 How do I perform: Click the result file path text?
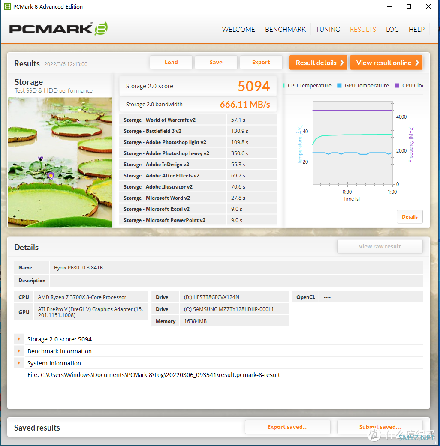coord(154,375)
